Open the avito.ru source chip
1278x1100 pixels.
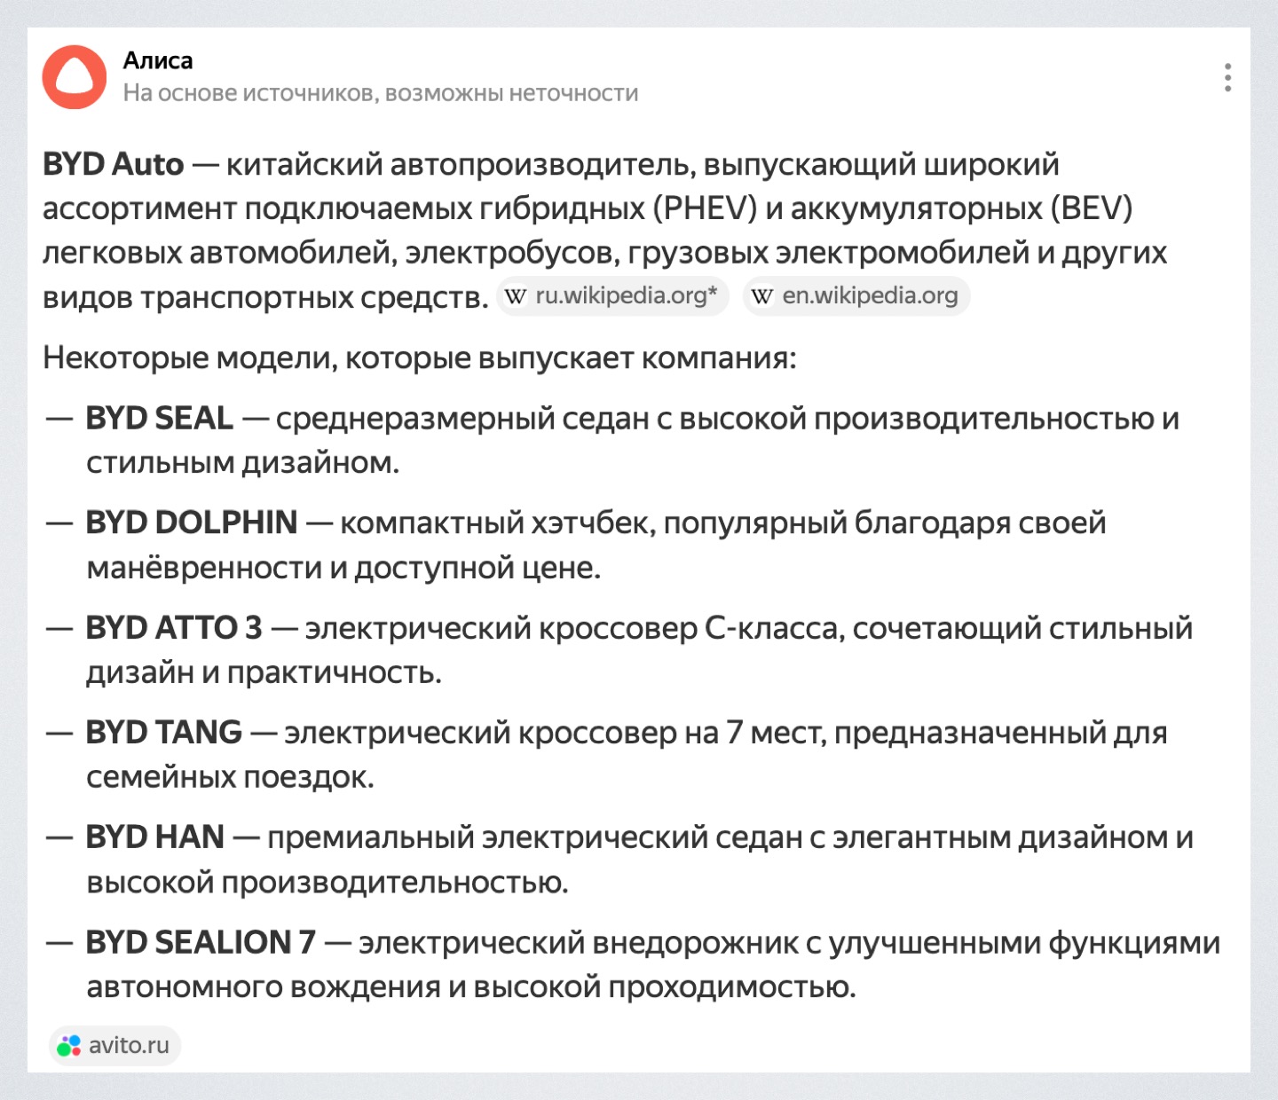(x=115, y=1045)
